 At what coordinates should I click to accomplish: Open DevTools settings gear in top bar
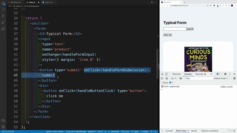point(225,74)
